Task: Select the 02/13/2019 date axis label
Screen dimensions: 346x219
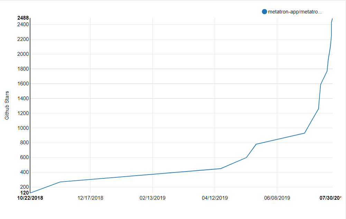Action: [x=152, y=198]
